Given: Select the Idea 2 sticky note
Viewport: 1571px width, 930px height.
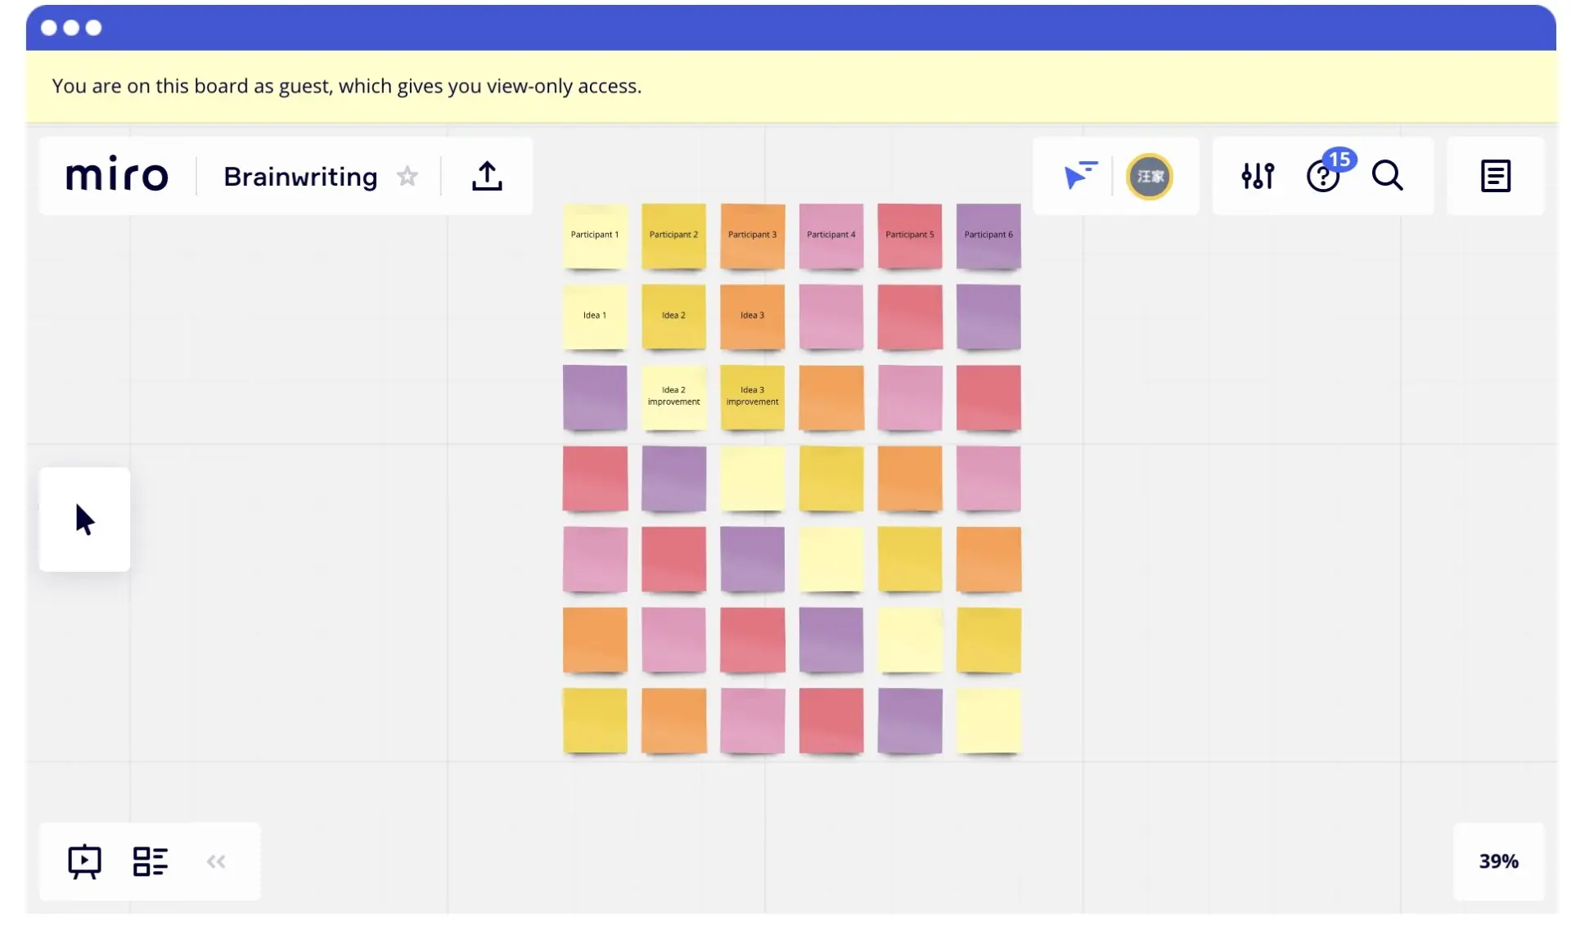Looking at the screenshot, I should 673,317.
